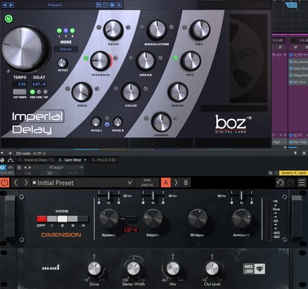The image size is (308, 289).
Task: Click the small button right of DRIVE knob
Action: [128, 27]
